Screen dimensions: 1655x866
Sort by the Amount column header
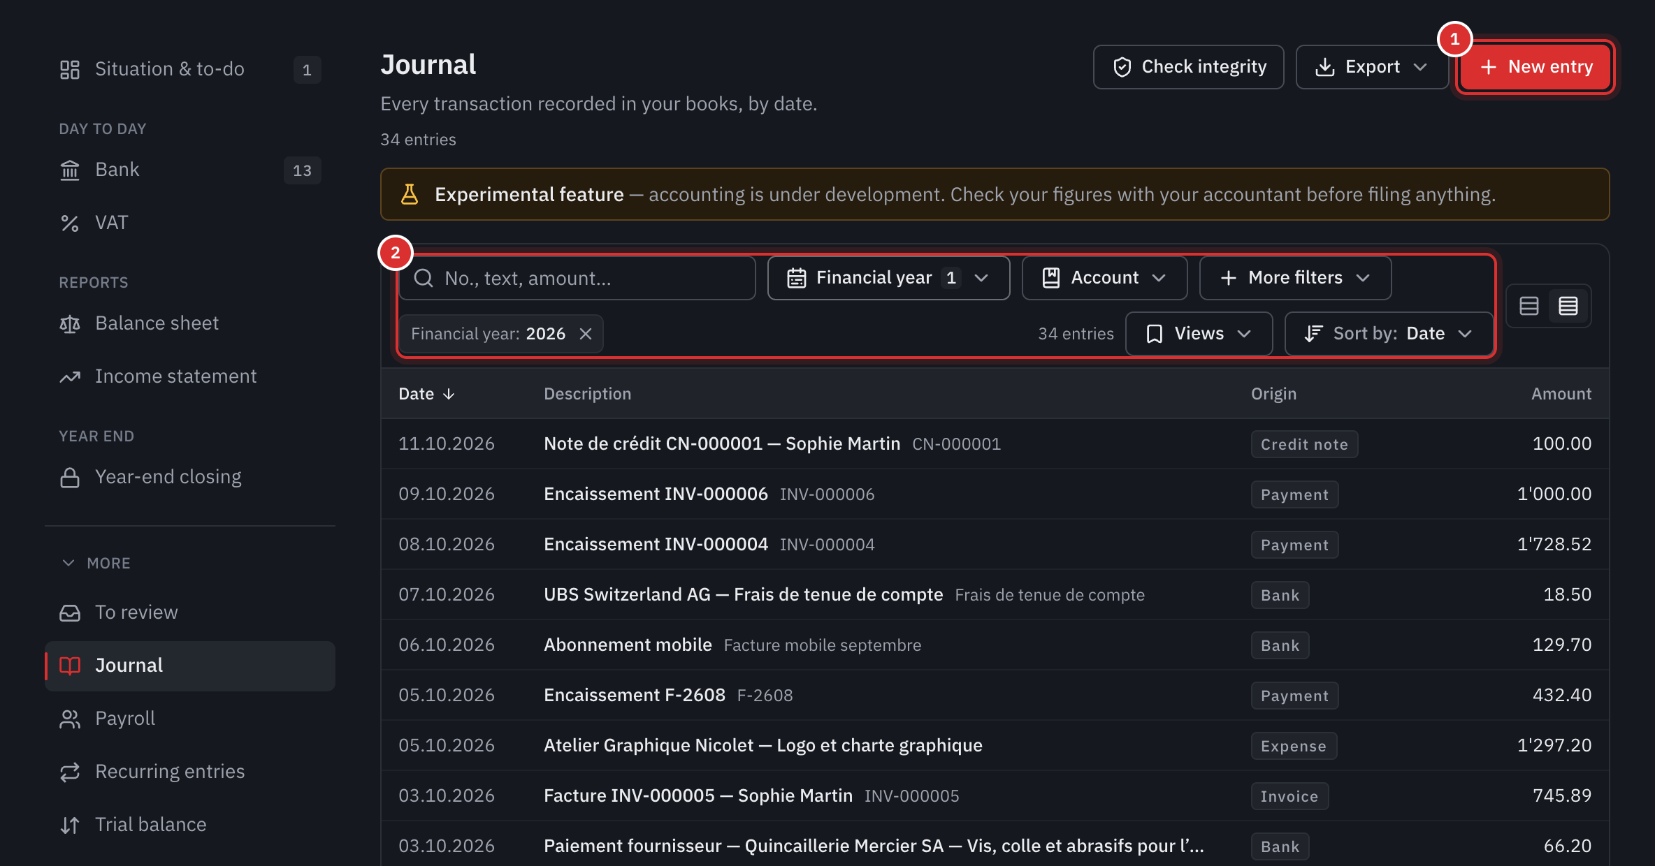(x=1561, y=394)
